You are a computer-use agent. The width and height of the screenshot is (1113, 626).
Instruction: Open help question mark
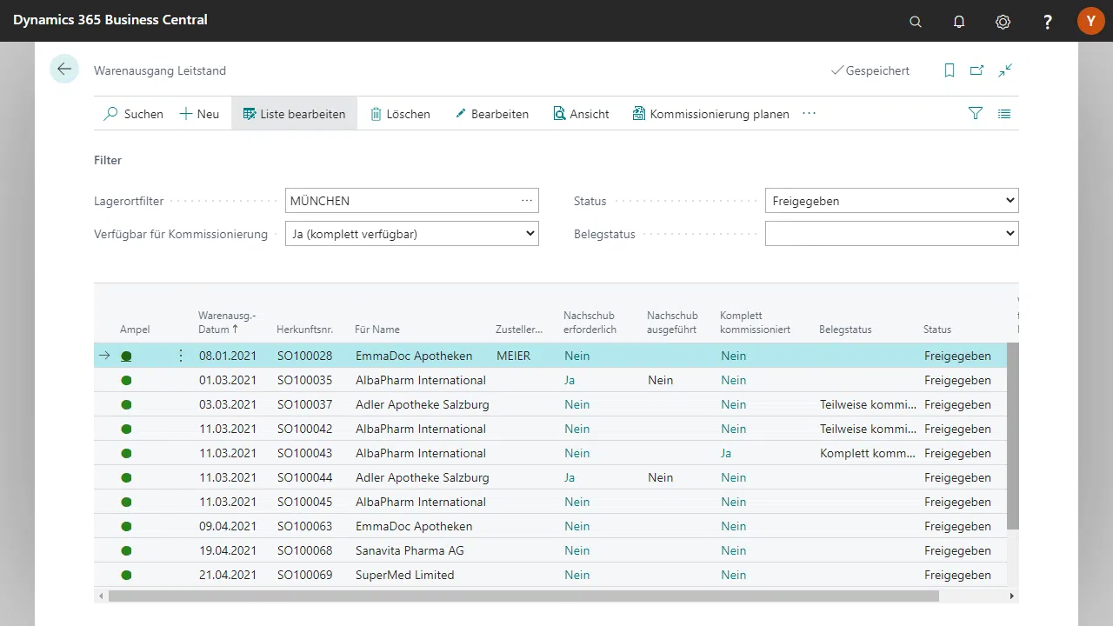click(1048, 21)
